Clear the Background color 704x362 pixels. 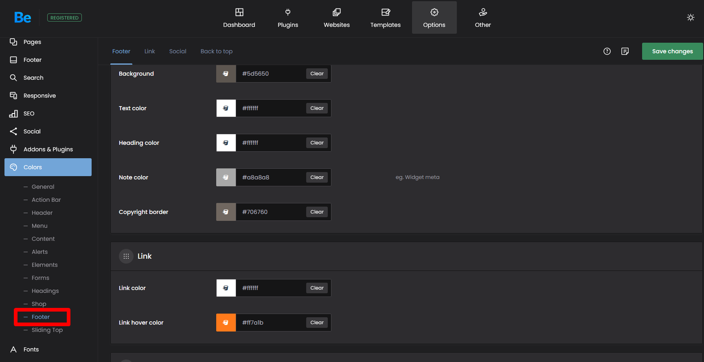[x=317, y=74]
